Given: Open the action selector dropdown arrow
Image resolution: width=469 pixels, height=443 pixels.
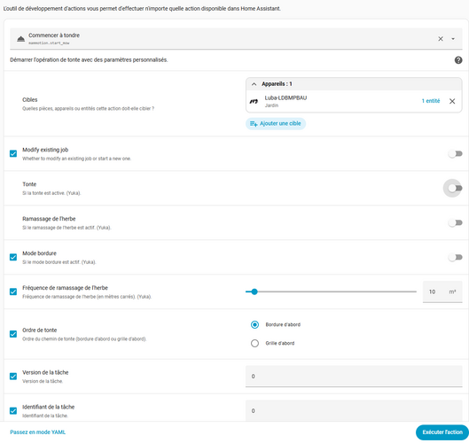Looking at the screenshot, I should [x=453, y=39].
